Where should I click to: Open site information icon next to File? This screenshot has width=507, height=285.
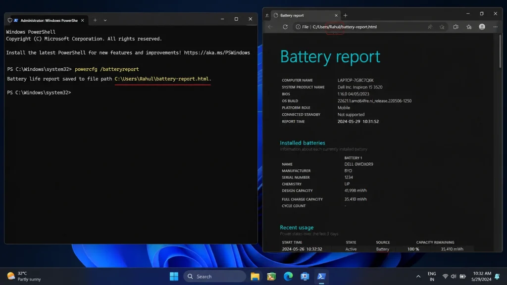[x=298, y=27]
